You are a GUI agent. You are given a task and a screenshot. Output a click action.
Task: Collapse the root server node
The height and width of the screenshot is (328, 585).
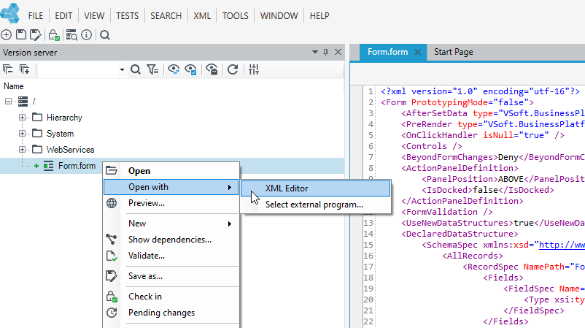click(x=8, y=102)
